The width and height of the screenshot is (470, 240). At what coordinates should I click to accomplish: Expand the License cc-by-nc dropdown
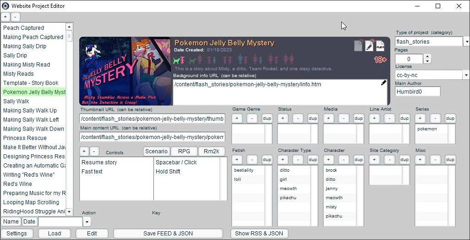click(466, 75)
